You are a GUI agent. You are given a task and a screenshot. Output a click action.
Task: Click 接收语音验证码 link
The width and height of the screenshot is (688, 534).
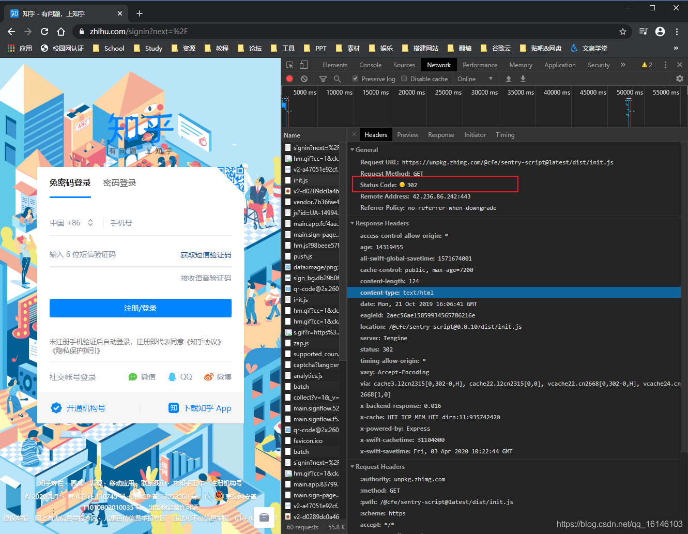[x=206, y=278]
